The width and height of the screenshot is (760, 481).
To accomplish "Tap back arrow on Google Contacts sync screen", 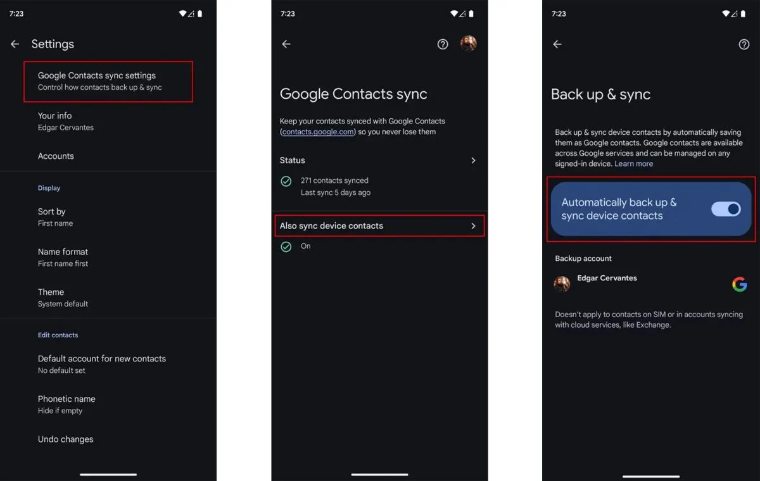I will (286, 44).
